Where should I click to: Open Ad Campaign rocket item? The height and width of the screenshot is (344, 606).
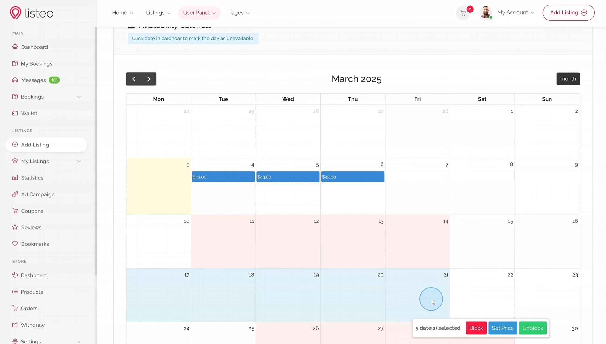tap(37, 194)
